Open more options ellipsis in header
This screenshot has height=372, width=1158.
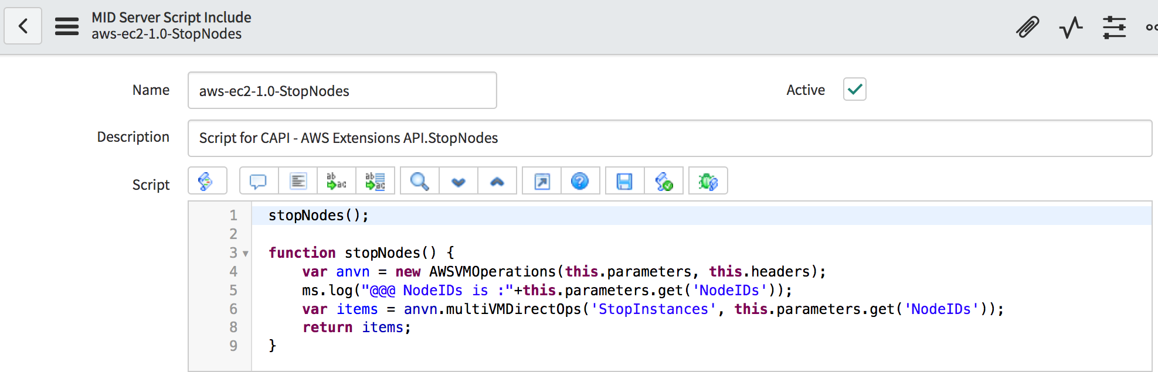coord(1152,27)
